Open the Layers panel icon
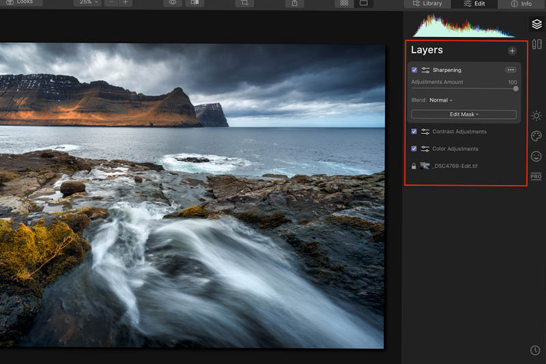This screenshot has height=364, width=546. [536, 24]
